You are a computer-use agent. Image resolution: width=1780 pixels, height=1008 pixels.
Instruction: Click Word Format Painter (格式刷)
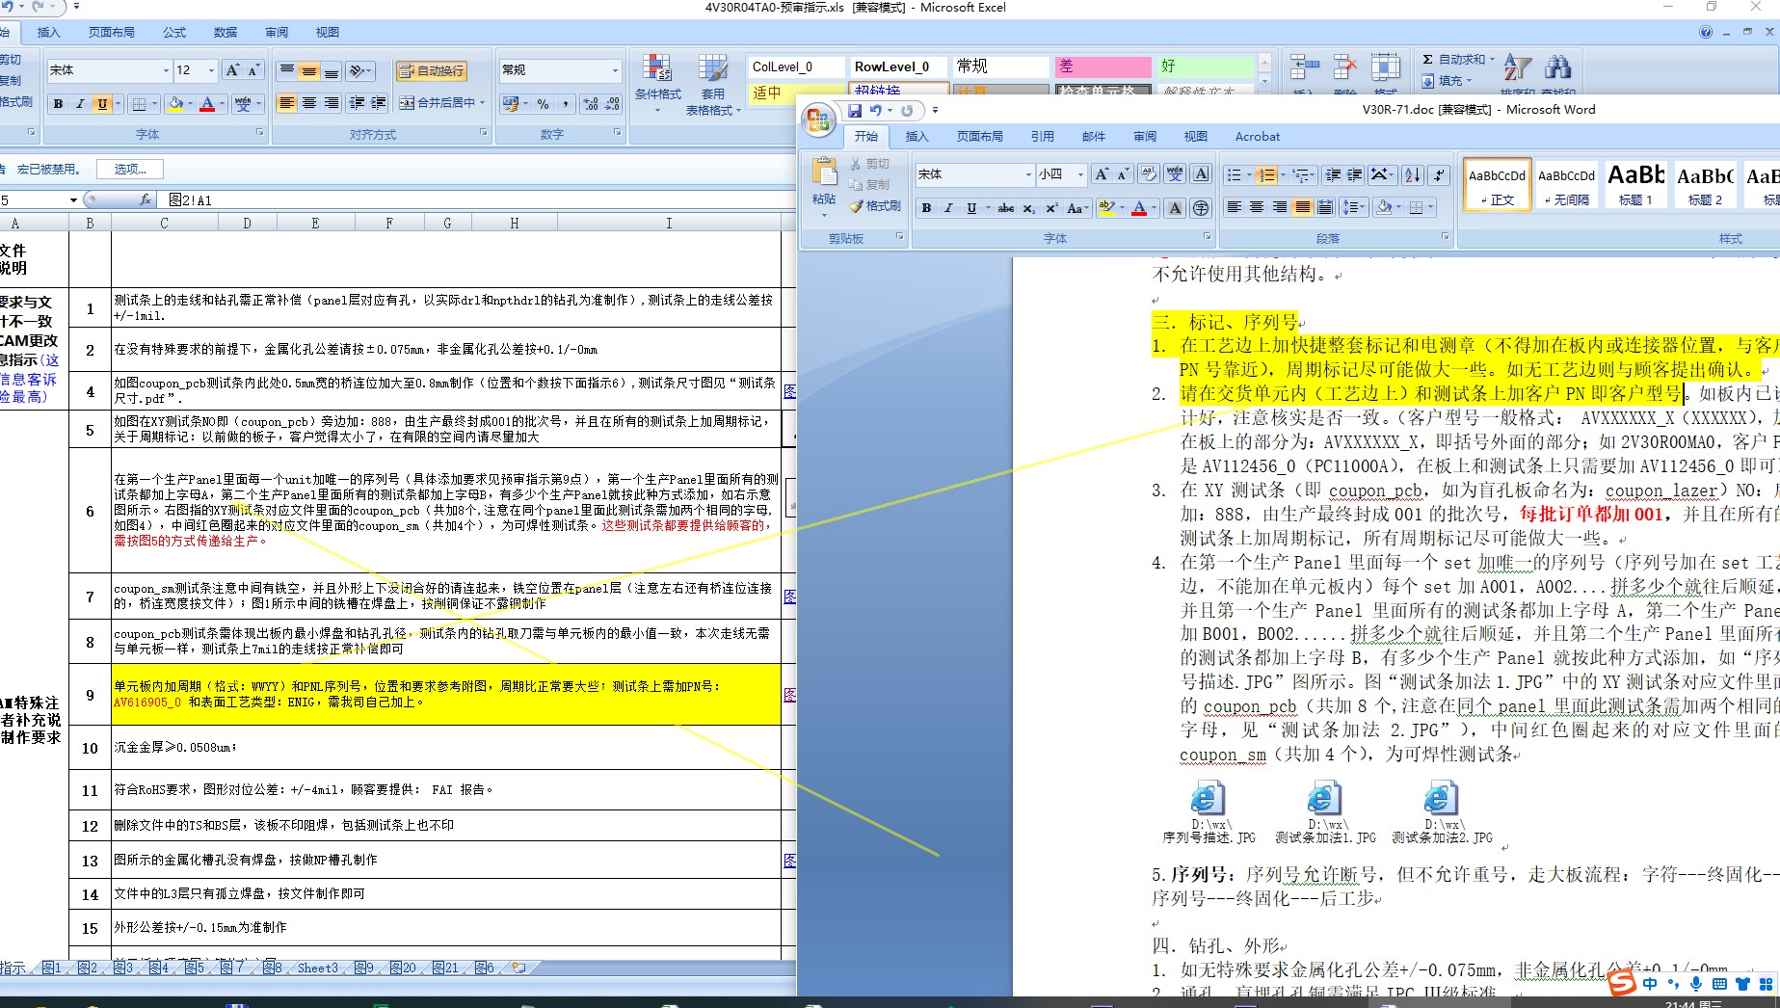[x=875, y=206]
